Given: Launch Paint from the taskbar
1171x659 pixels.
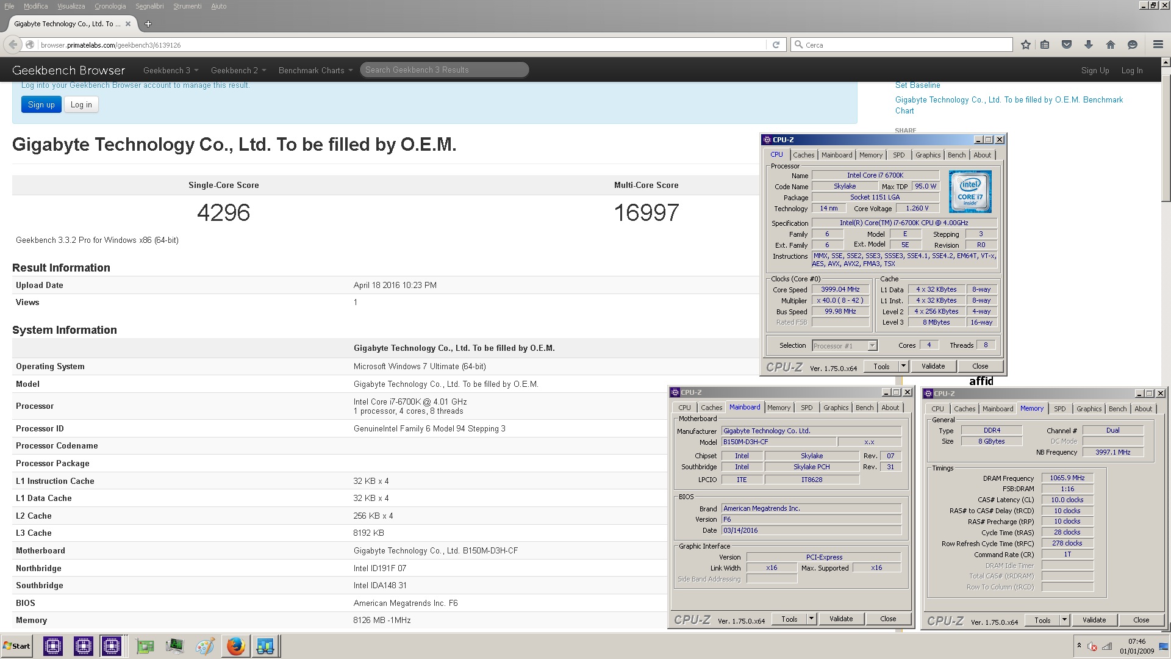Looking at the screenshot, I should [x=205, y=646].
